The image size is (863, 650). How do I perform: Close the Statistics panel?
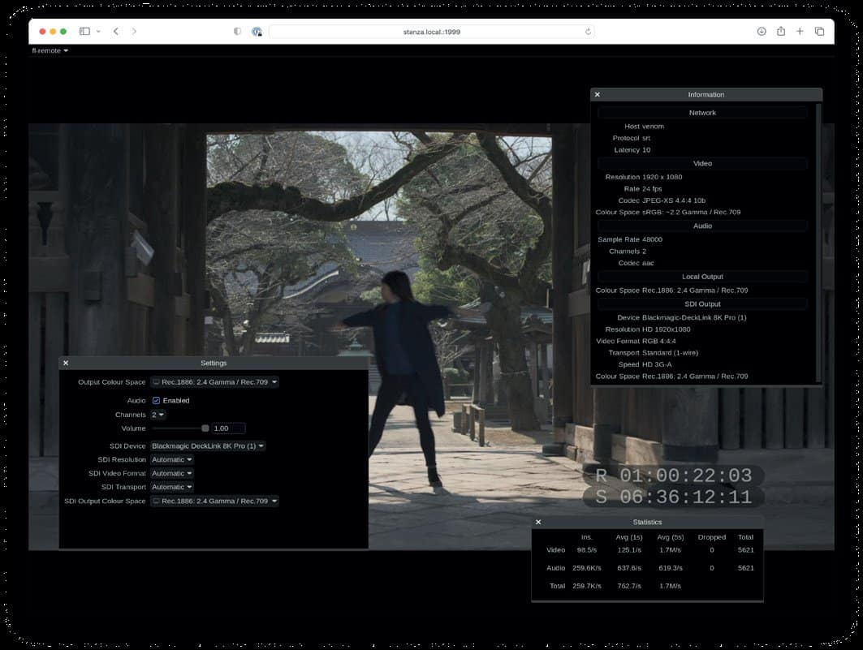538,522
